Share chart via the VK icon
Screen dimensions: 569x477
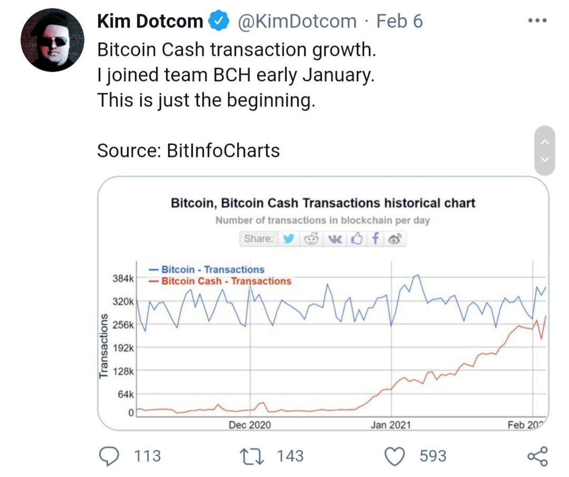(335, 238)
